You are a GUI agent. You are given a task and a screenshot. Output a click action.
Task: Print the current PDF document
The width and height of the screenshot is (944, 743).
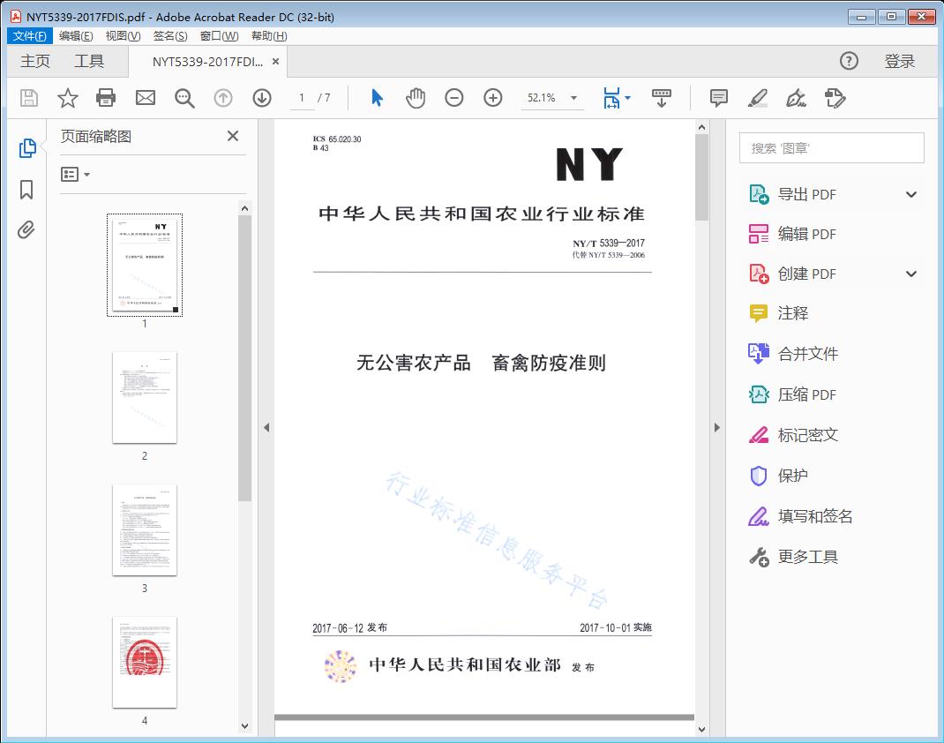click(x=106, y=98)
